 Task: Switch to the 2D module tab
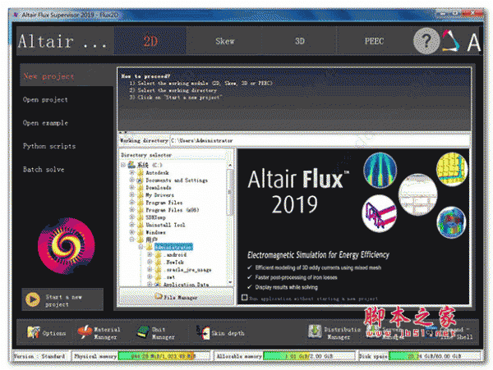(150, 41)
